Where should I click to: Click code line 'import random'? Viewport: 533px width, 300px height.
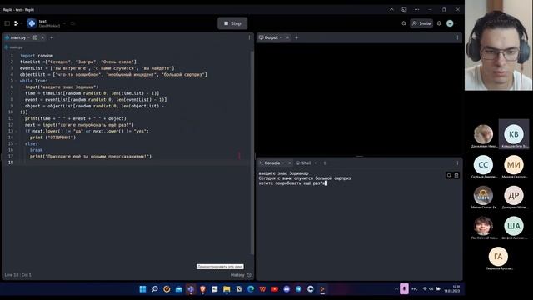click(x=37, y=56)
